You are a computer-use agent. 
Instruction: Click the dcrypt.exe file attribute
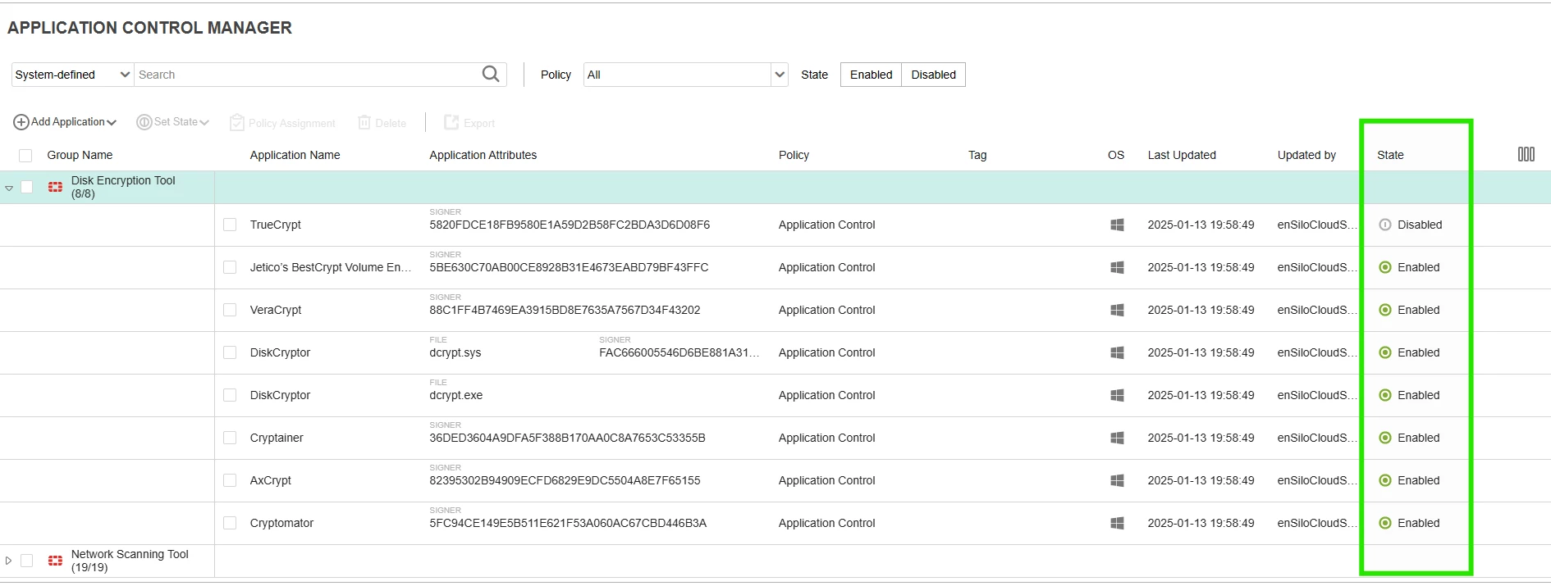pyautogui.click(x=455, y=395)
